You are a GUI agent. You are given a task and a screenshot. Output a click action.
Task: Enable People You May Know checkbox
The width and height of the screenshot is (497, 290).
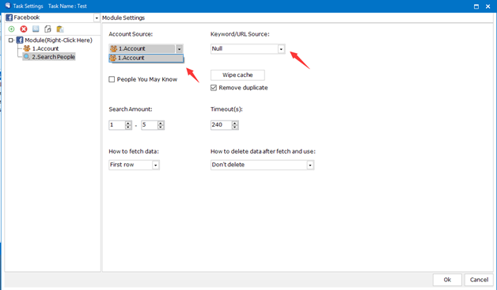(112, 79)
